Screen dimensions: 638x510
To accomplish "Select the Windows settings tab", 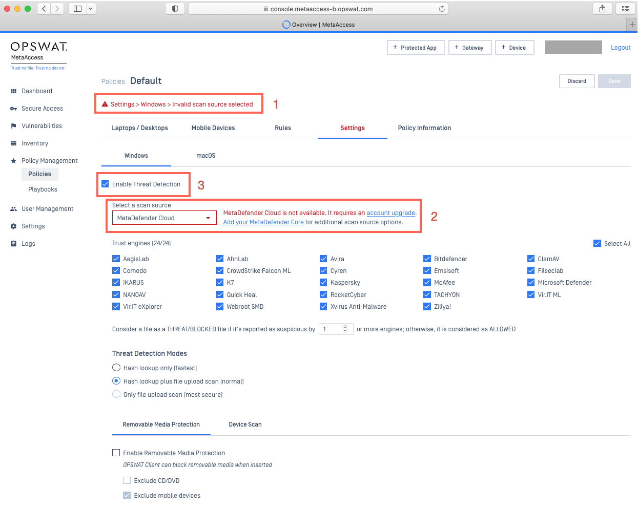I will [x=136, y=156].
